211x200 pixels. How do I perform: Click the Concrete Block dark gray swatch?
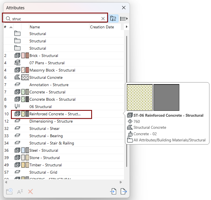[x=27, y=99]
